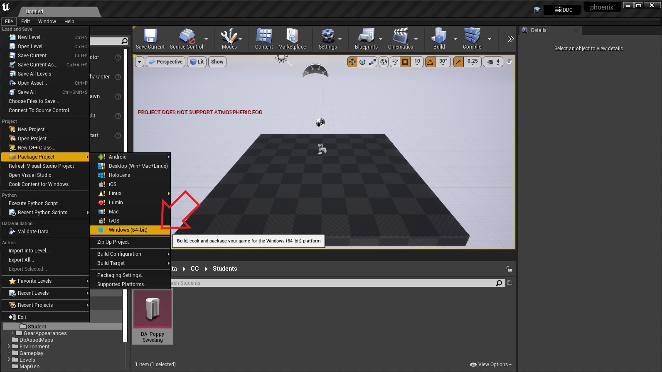Click Exit in the File menu

click(45, 317)
